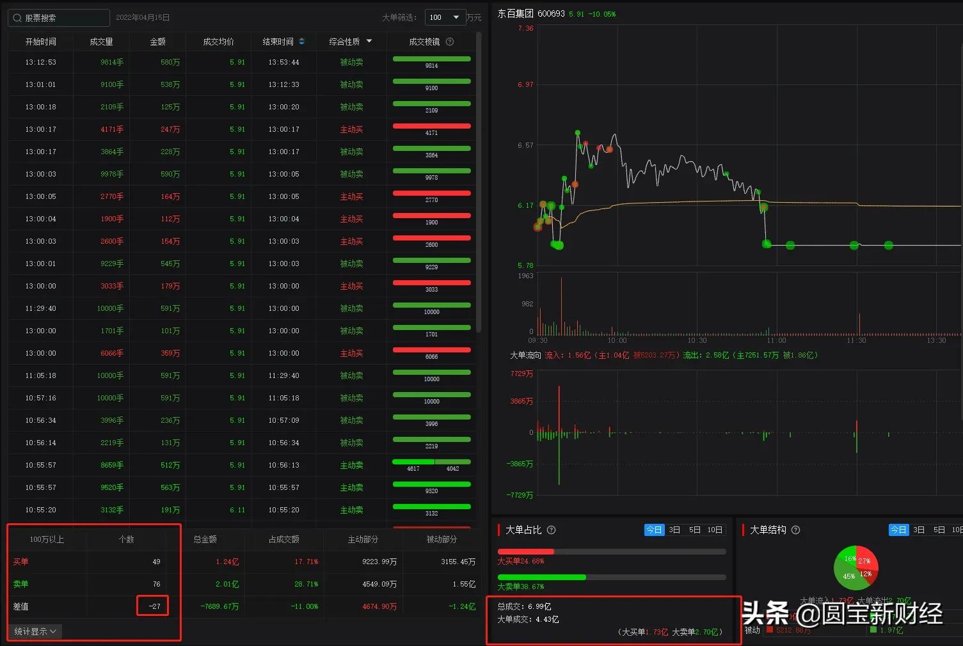963x646 pixels.
Task: Click the passive portion value 3155.45万
Action: 458,562
